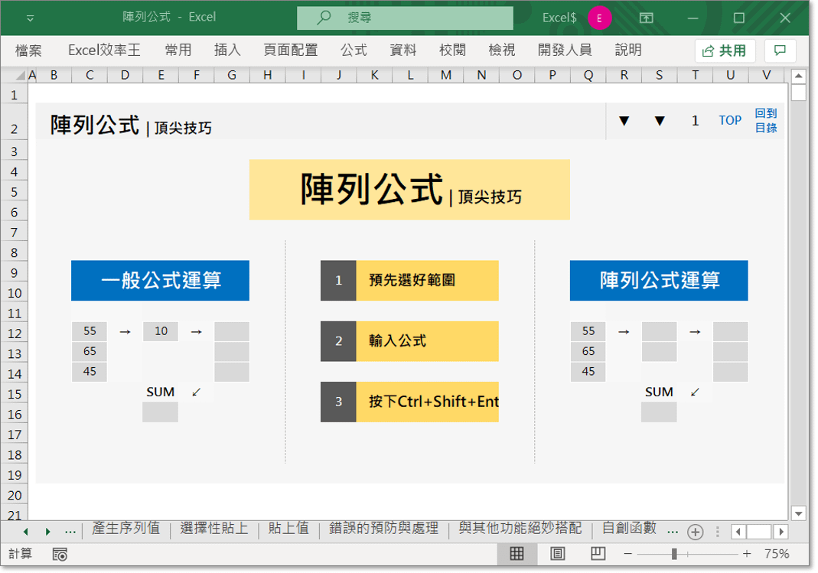Click the first down-triangle navigation arrow
The image size is (818, 573).
pyautogui.click(x=624, y=121)
